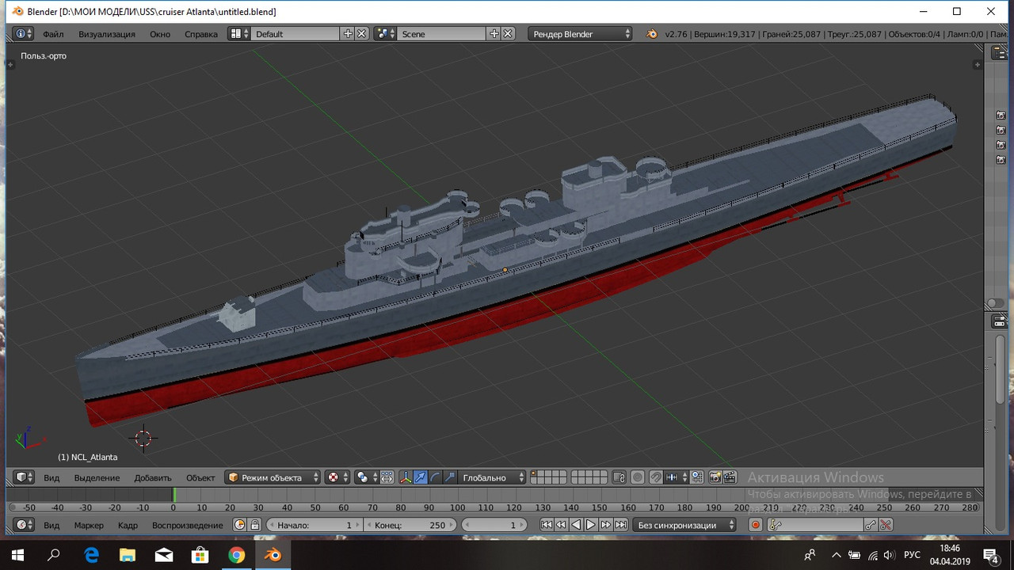The image size is (1014, 570).
Task: Edit the Default screen layout name field
Action: click(x=295, y=34)
